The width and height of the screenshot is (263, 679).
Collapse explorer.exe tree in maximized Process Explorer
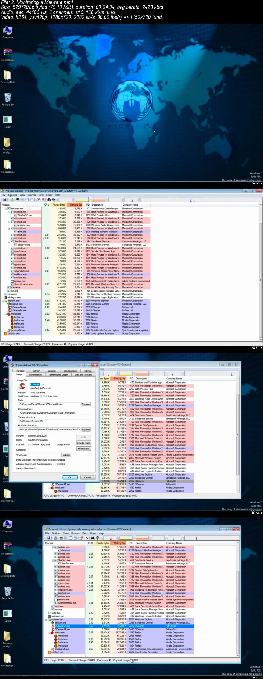pos(3,301)
